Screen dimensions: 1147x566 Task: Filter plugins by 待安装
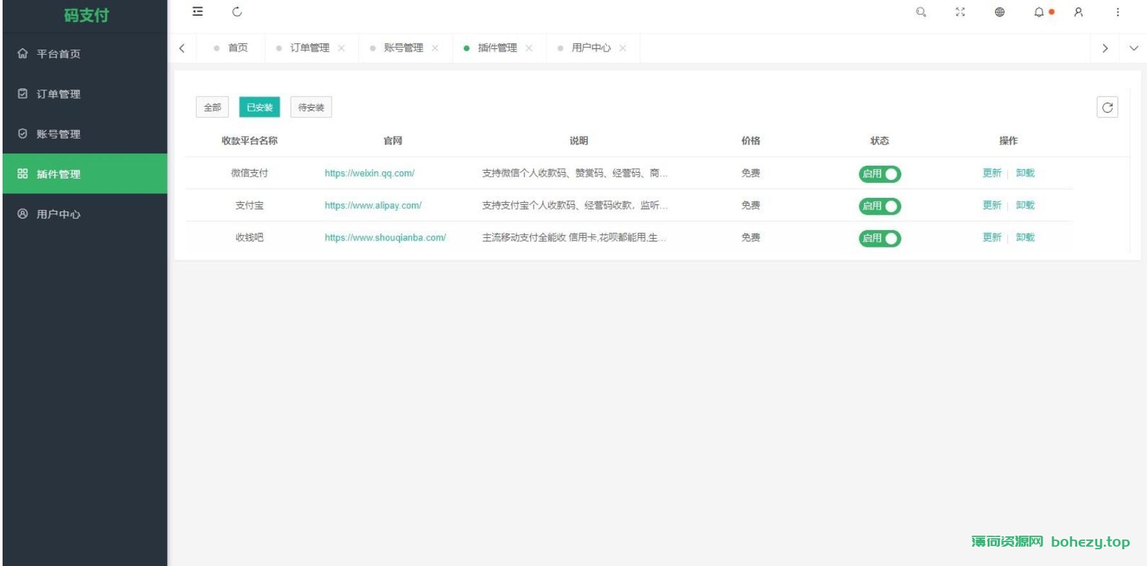point(311,107)
